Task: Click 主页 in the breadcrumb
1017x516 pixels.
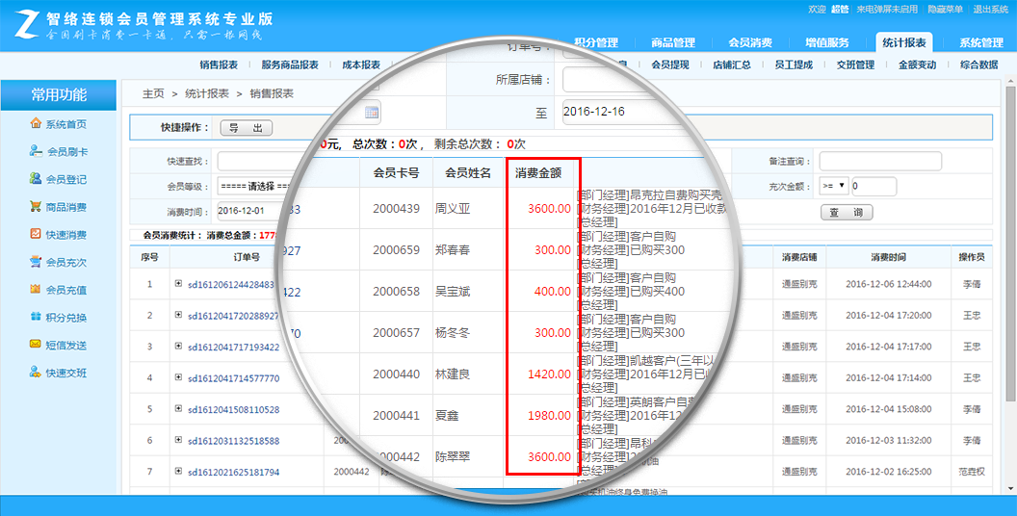Action: tap(153, 93)
